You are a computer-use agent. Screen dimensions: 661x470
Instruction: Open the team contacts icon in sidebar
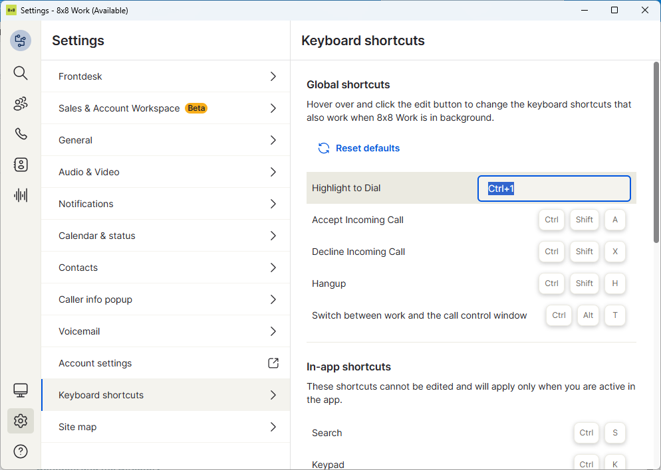click(x=21, y=104)
